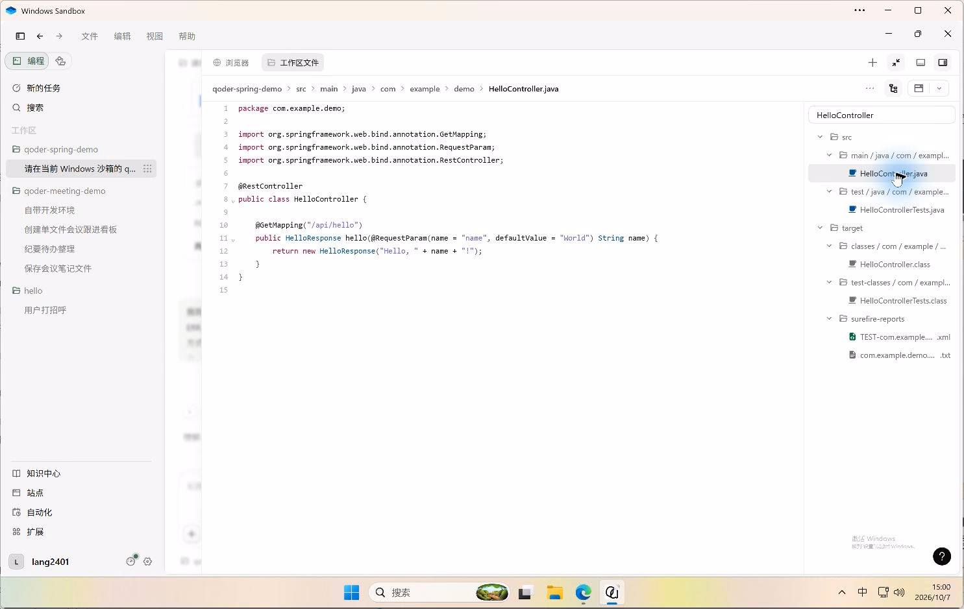Open the 用户打招呼 task
The height and width of the screenshot is (609, 964).
pyautogui.click(x=81, y=310)
